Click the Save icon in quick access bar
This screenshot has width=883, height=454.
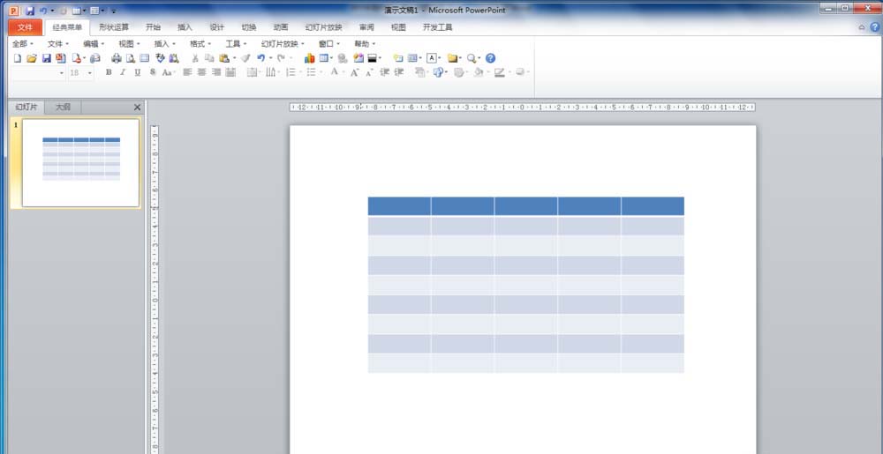point(30,11)
